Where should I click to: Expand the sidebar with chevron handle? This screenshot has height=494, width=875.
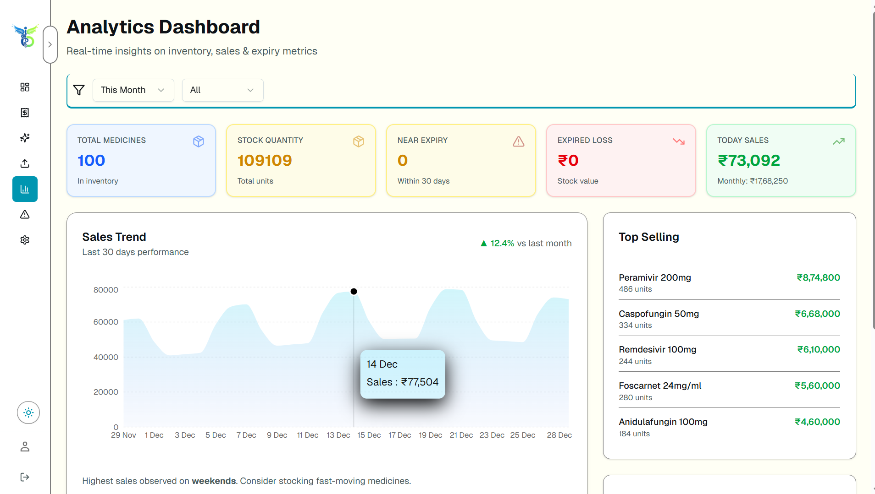tap(50, 44)
